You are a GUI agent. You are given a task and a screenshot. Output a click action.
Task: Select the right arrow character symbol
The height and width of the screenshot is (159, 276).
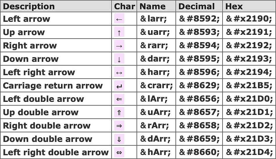click(x=119, y=46)
